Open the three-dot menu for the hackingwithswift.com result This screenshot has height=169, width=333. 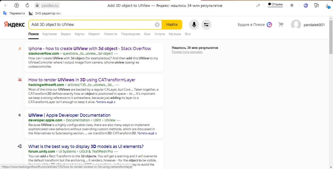click(x=117, y=85)
